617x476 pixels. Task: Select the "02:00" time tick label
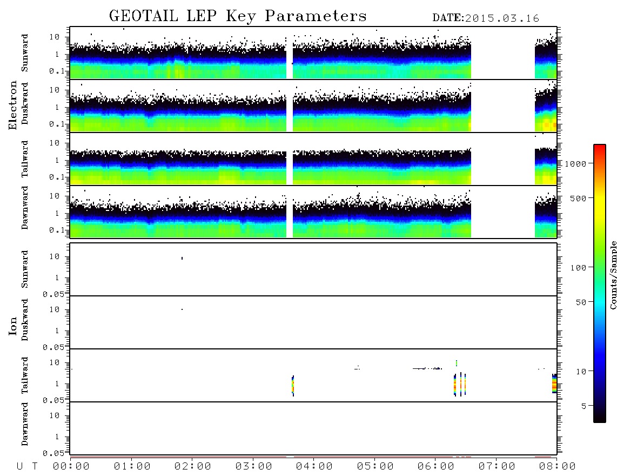pos(193,467)
